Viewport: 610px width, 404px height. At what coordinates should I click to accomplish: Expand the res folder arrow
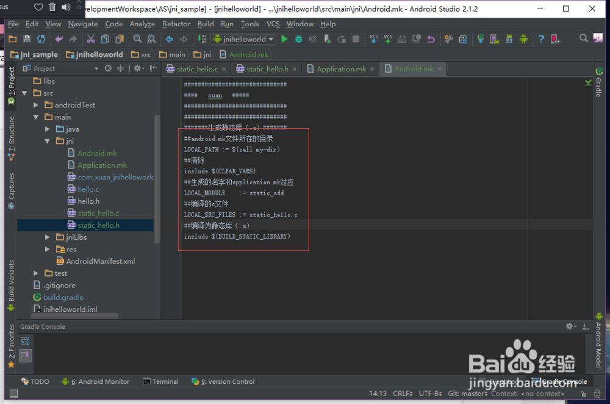pos(47,249)
